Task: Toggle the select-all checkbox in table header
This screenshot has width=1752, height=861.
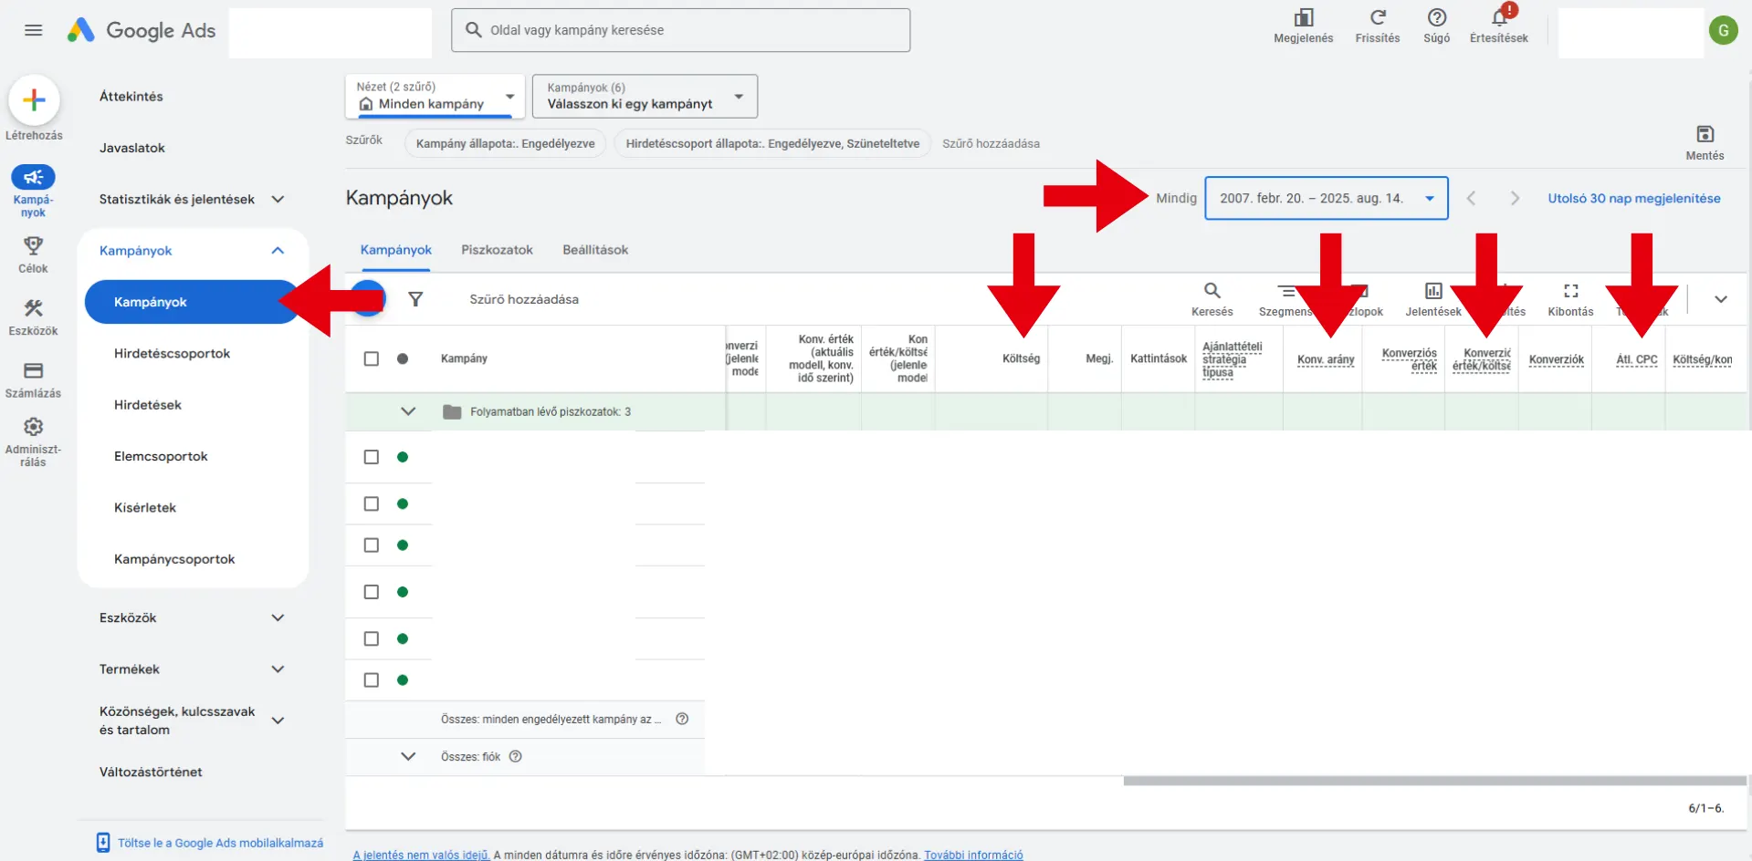Action: (x=371, y=358)
